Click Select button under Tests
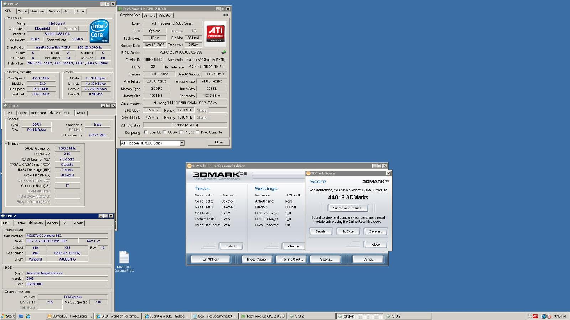This screenshot has width=570, height=320. [x=232, y=246]
